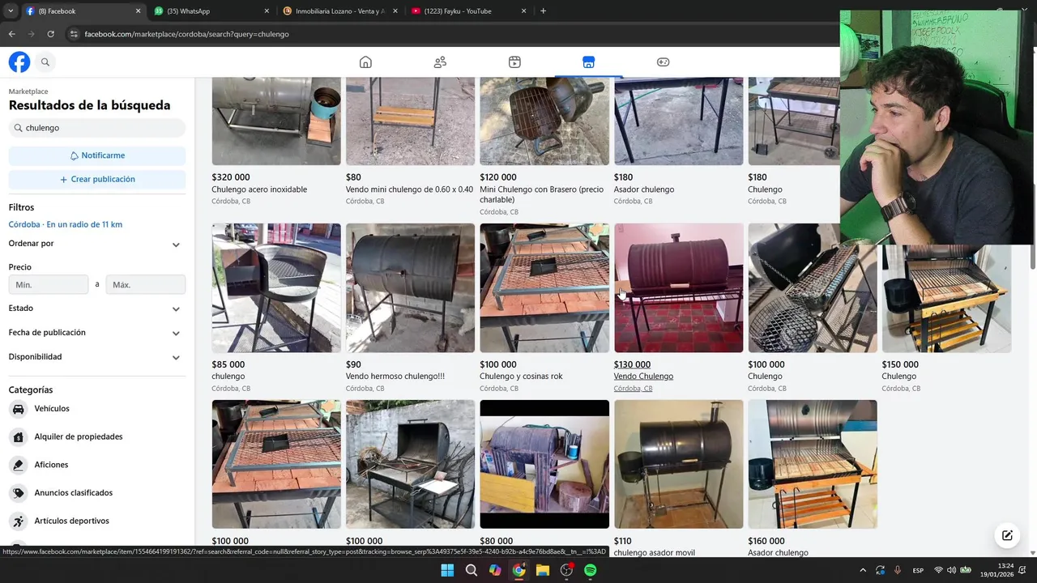Viewport: 1037px width, 583px height.
Task: Click the microphone icon in system tray
Action: (898, 570)
